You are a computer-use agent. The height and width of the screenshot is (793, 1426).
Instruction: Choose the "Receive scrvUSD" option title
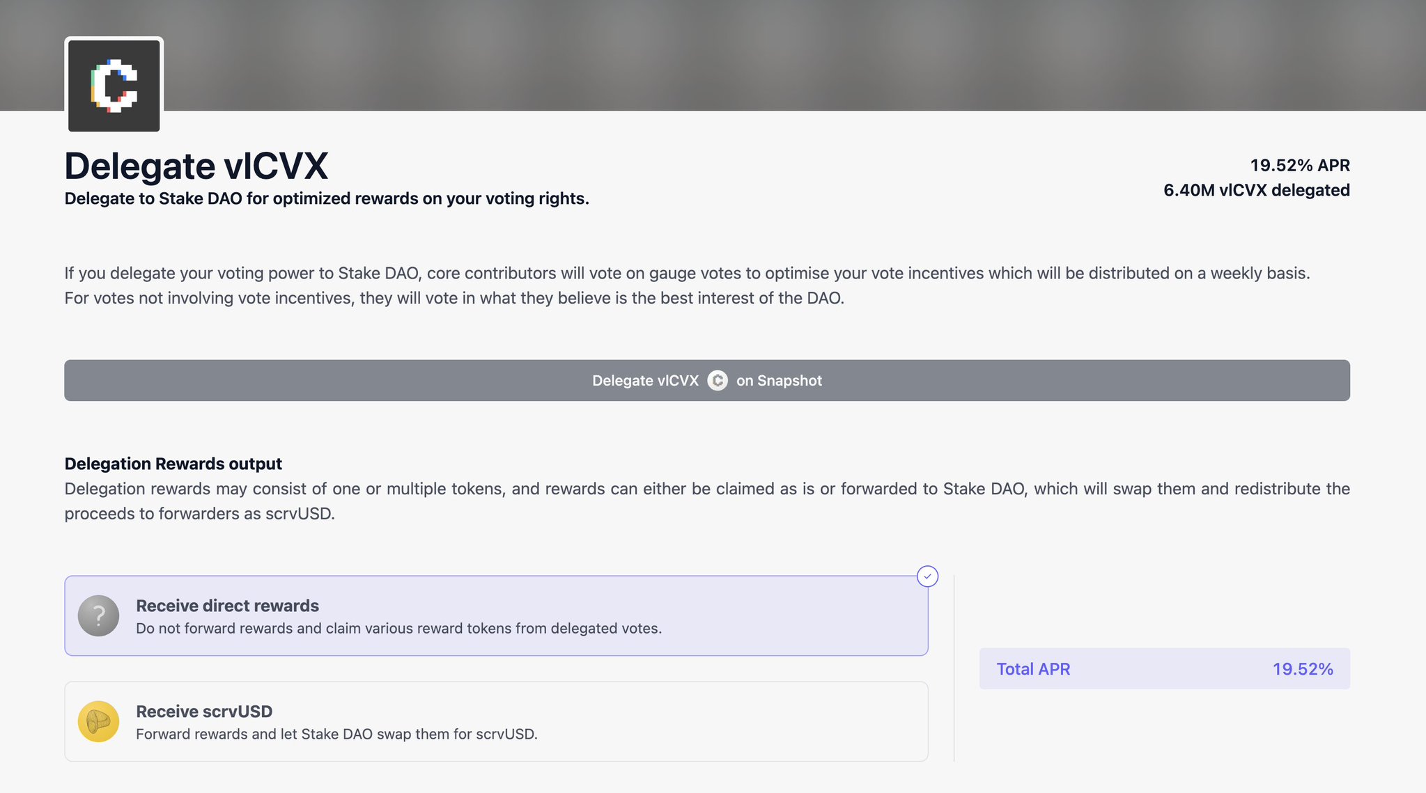(204, 712)
